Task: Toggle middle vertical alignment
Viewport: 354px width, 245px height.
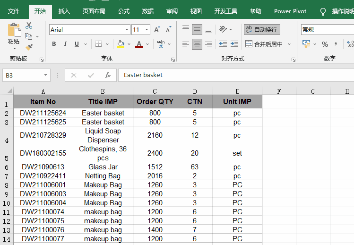Action: click(197, 30)
